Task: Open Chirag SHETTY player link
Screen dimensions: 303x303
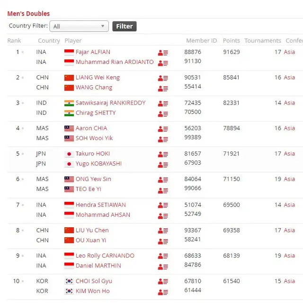Action: tap(96, 113)
